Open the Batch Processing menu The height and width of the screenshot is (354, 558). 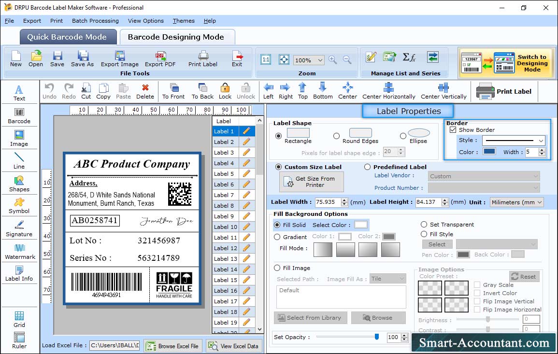point(95,21)
